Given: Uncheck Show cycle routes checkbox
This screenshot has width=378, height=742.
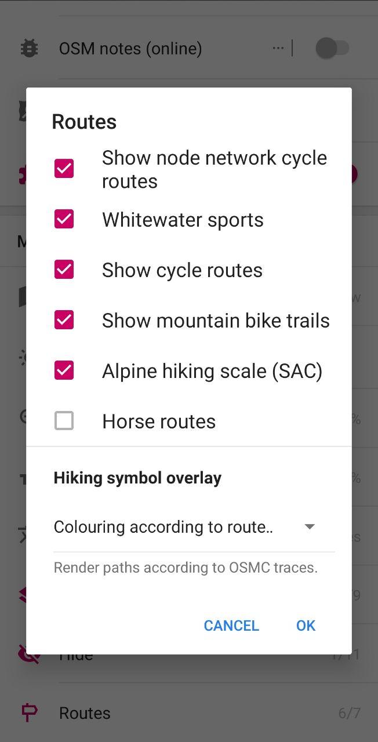Looking at the screenshot, I should pyautogui.click(x=64, y=270).
